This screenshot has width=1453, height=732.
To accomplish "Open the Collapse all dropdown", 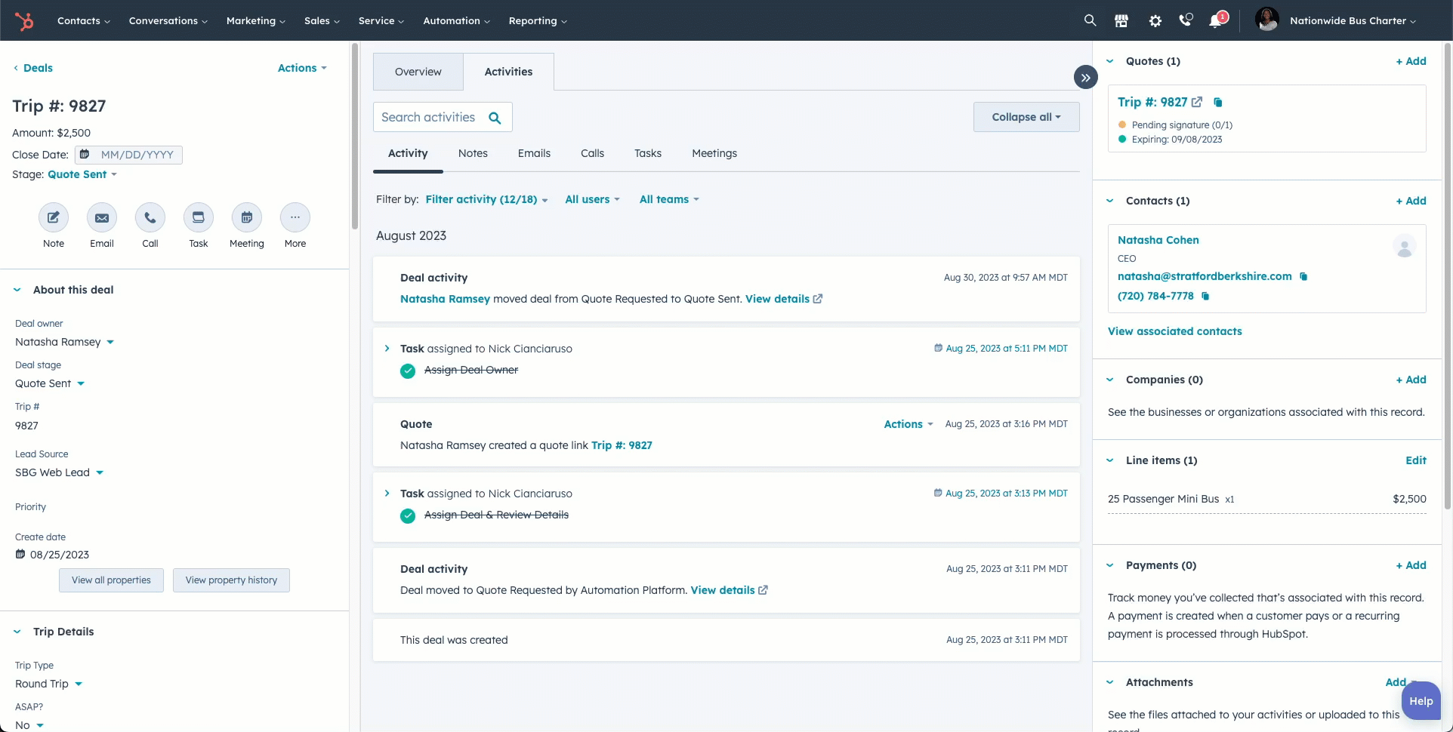I will tap(1026, 117).
